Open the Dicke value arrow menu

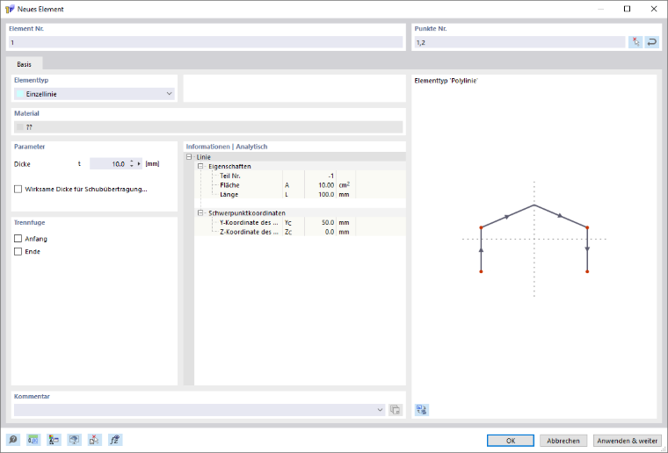139,164
